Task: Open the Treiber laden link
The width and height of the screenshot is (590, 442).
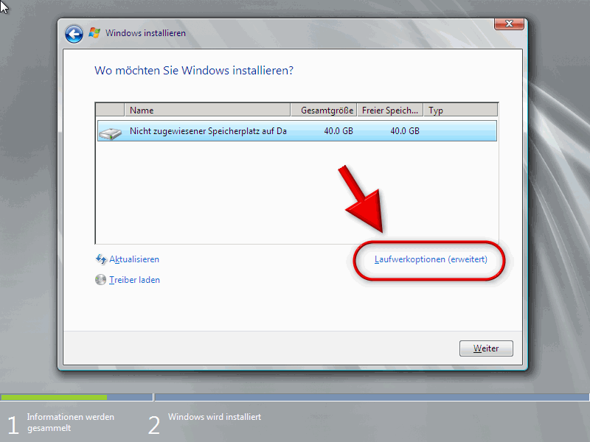Action: click(x=134, y=280)
